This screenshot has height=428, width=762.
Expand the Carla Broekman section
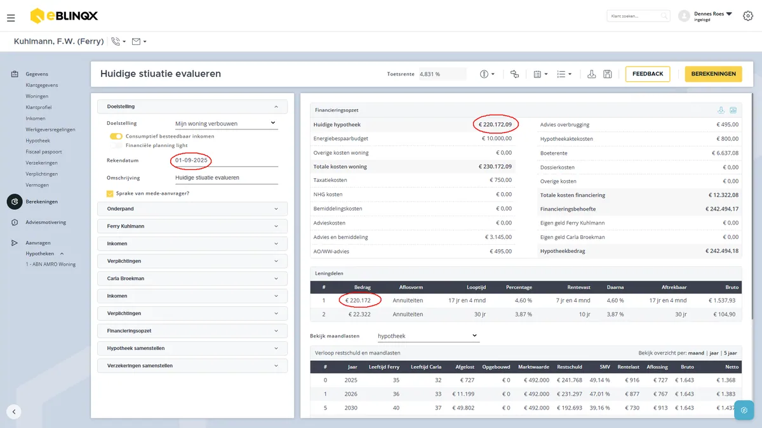coord(192,278)
